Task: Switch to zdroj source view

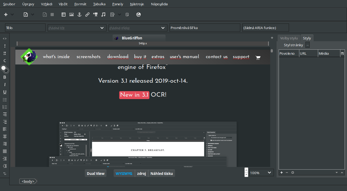Action: (141, 174)
